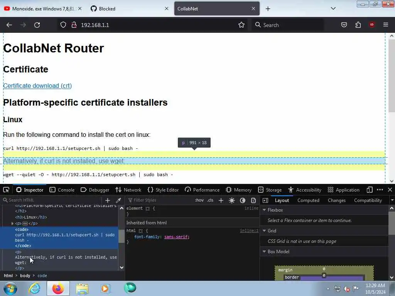The height and width of the screenshot is (296, 395).
Task: Collapse the Flexbox section
Action: 264,210
